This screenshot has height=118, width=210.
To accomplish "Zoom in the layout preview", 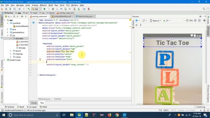I will 195,20.
